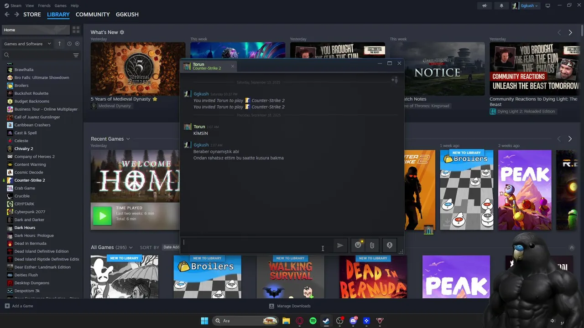Select Dark Hours in the game list
Viewport: 584px width, 328px height.
[25, 228]
